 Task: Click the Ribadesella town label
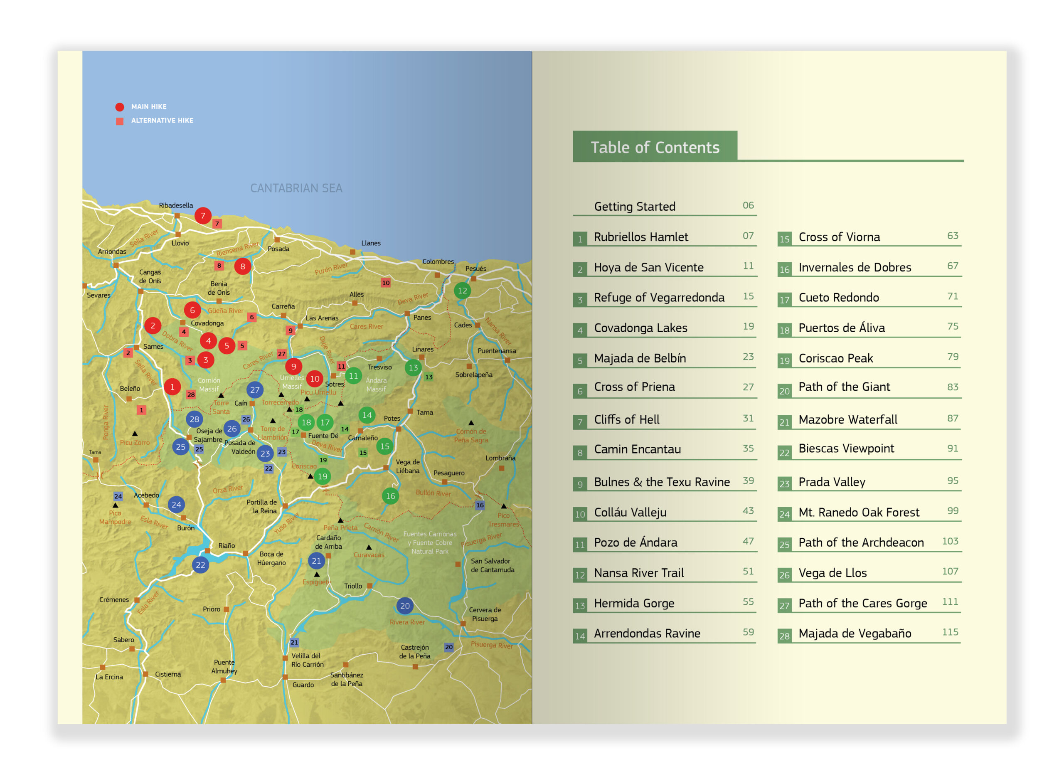click(x=176, y=206)
